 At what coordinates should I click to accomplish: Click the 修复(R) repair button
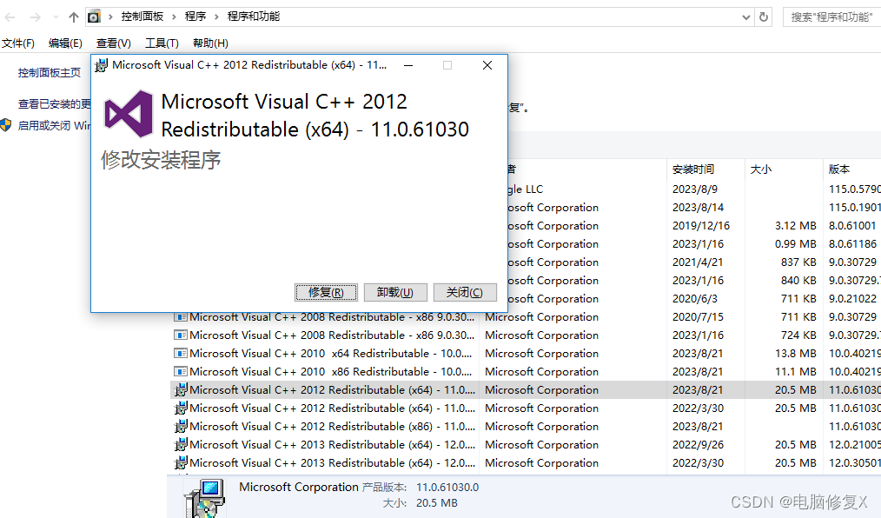[326, 292]
